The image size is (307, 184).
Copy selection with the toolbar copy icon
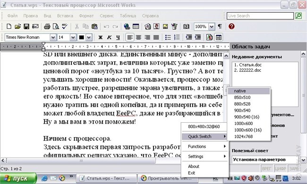click(x=85, y=26)
